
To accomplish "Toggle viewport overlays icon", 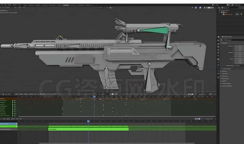I will click(200, 7).
